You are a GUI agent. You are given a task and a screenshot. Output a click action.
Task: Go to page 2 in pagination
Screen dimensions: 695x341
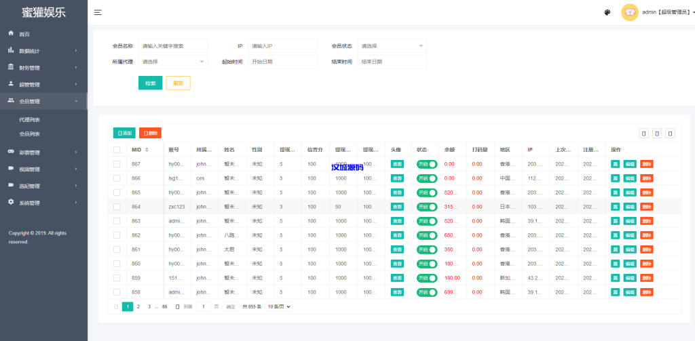[138, 306]
